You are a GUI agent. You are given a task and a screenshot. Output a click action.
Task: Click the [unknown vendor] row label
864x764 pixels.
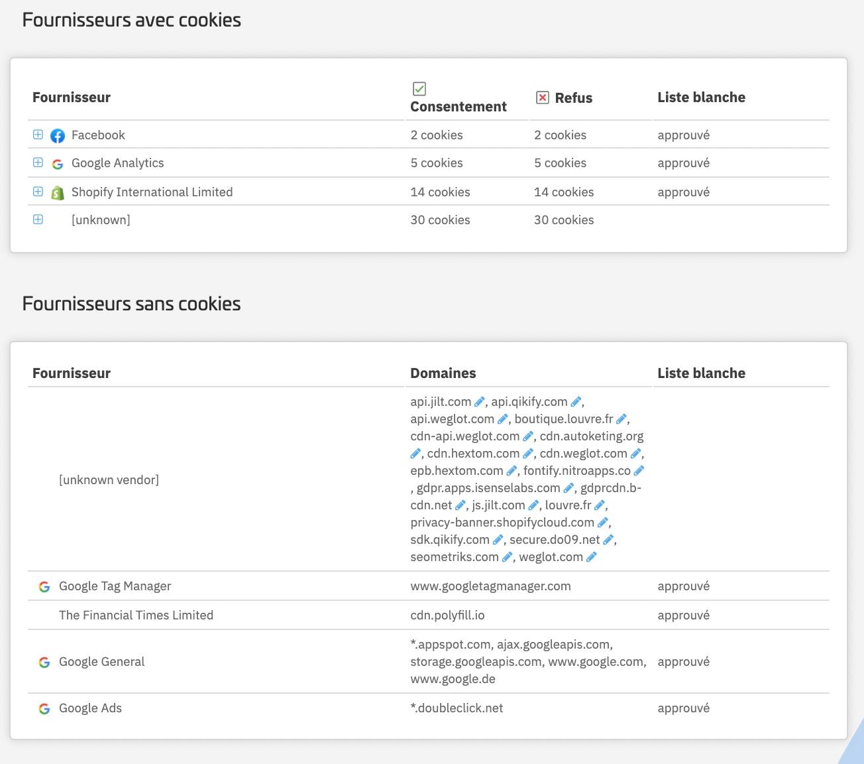click(109, 479)
